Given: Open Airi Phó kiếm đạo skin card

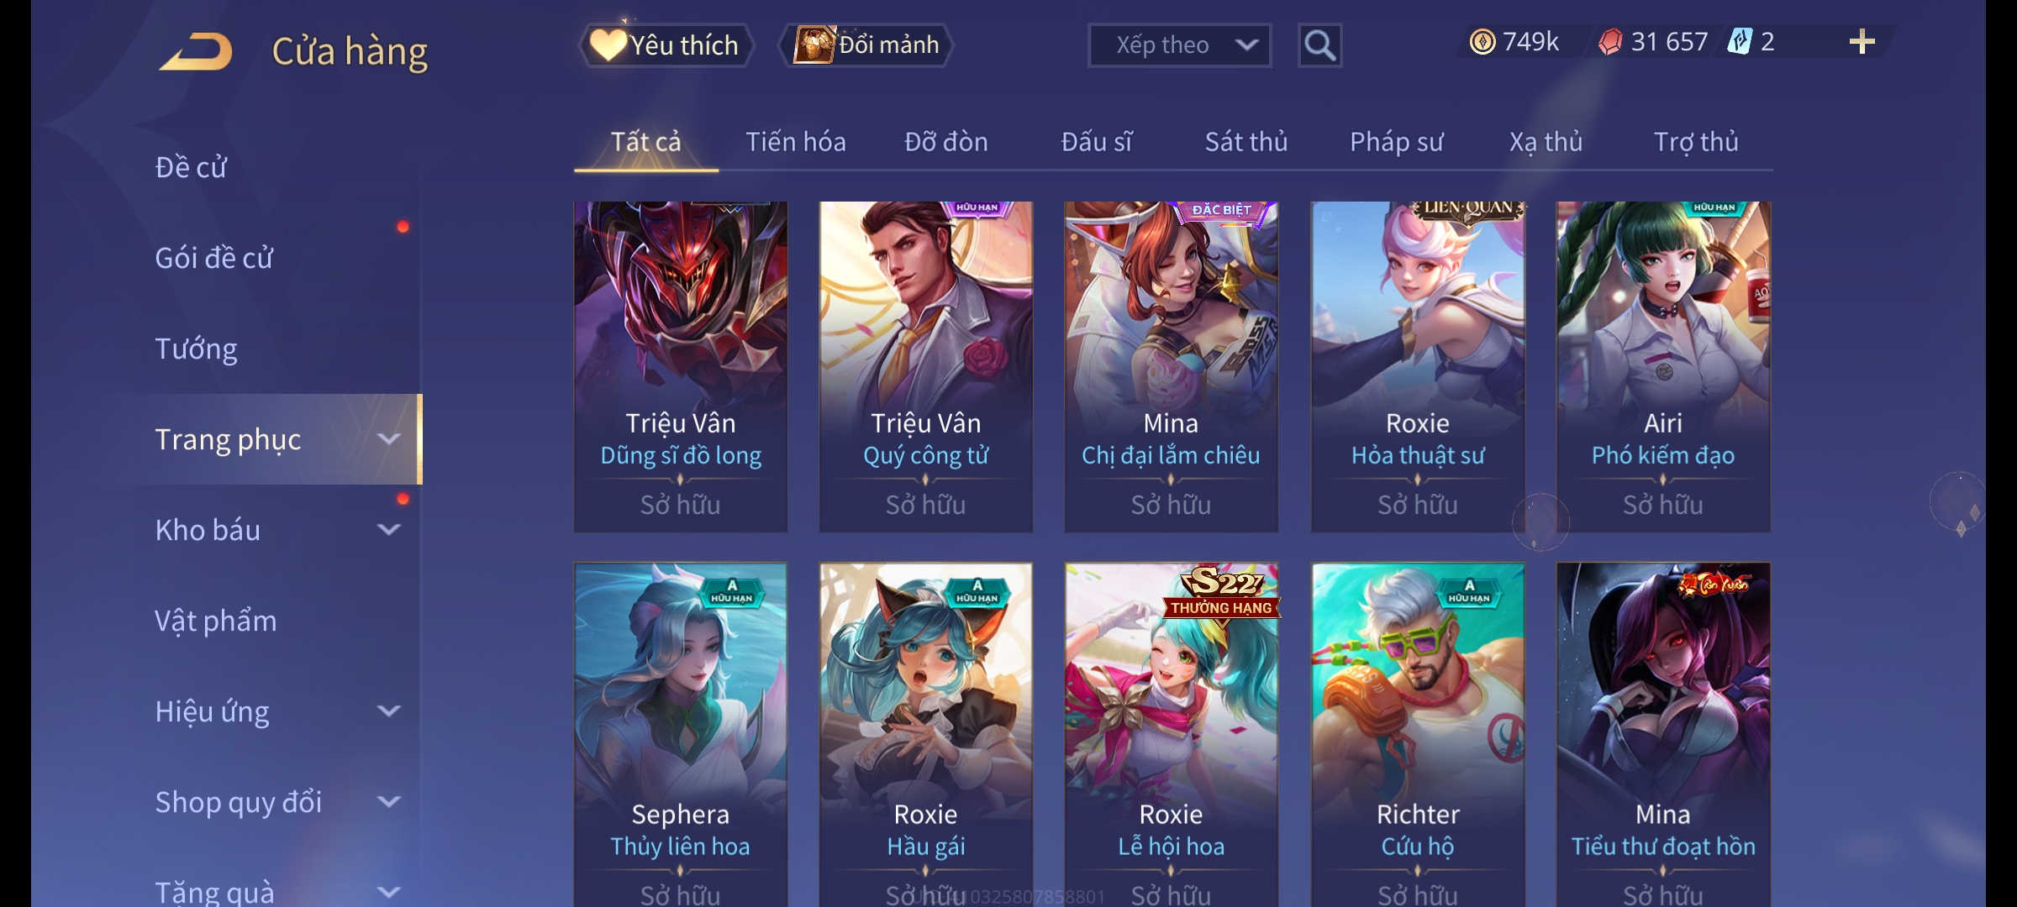Looking at the screenshot, I should (x=1663, y=367).
